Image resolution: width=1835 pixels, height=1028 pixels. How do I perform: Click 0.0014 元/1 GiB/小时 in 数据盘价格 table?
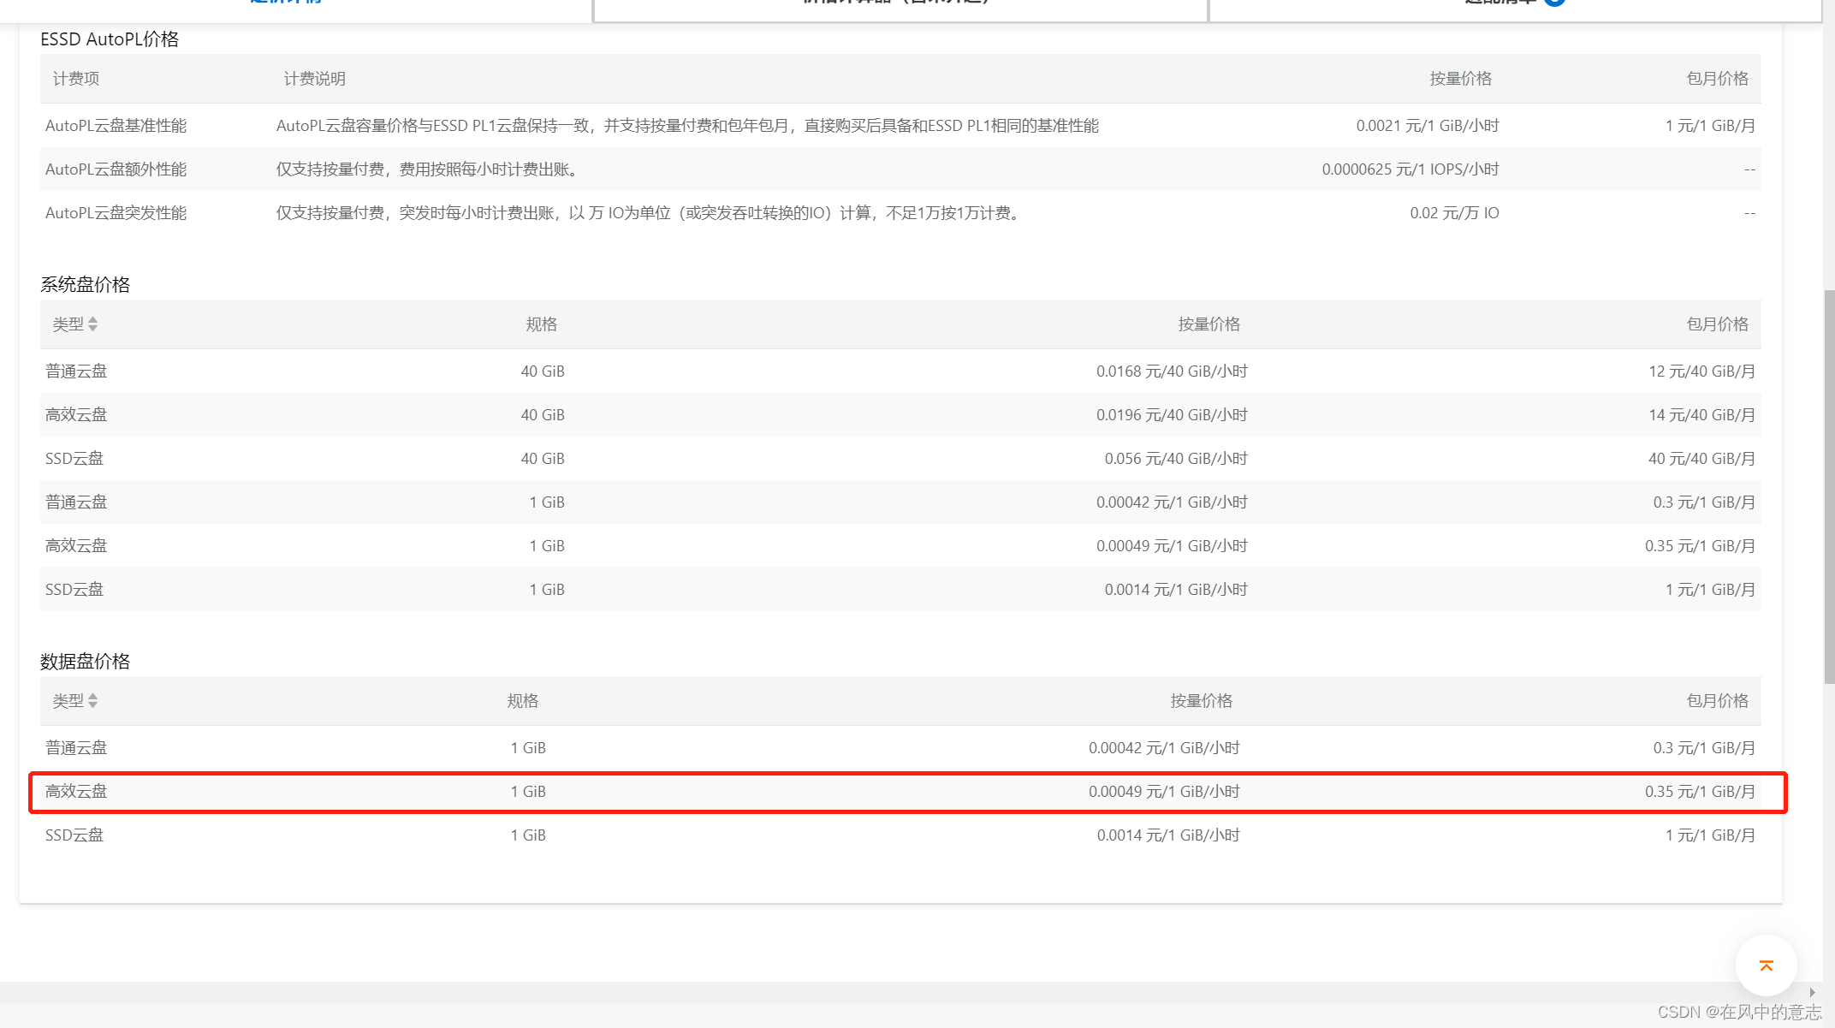tap(1168, 835)
